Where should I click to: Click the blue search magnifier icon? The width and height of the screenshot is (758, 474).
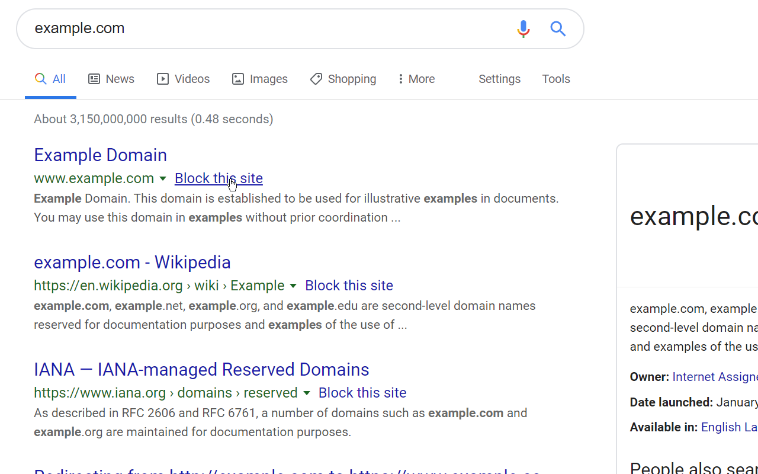558,28
